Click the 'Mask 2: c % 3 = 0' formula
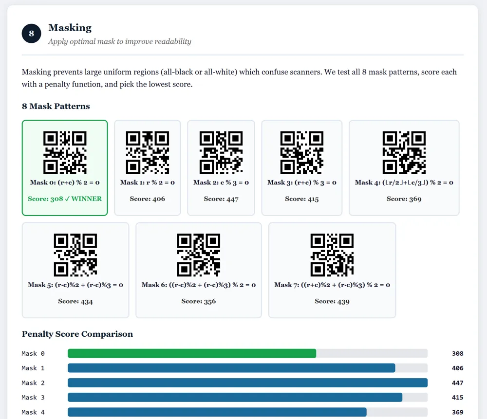 click(x=221, y=182)
